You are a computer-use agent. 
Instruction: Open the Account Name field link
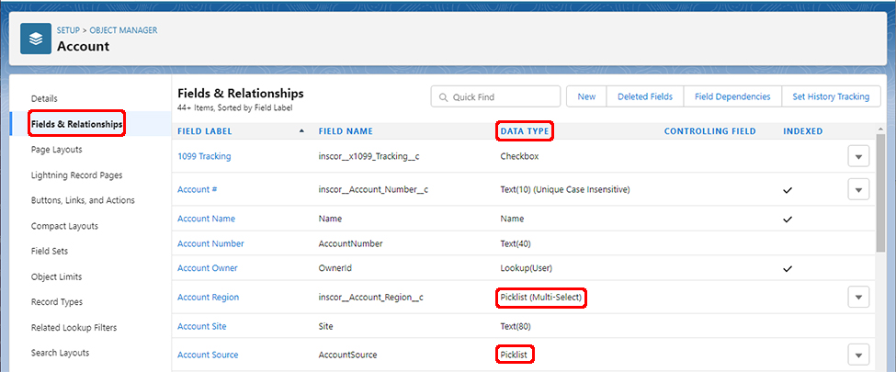[x=206, y=219]
